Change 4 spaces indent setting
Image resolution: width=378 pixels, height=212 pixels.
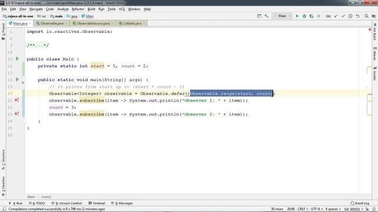(333, 209)
